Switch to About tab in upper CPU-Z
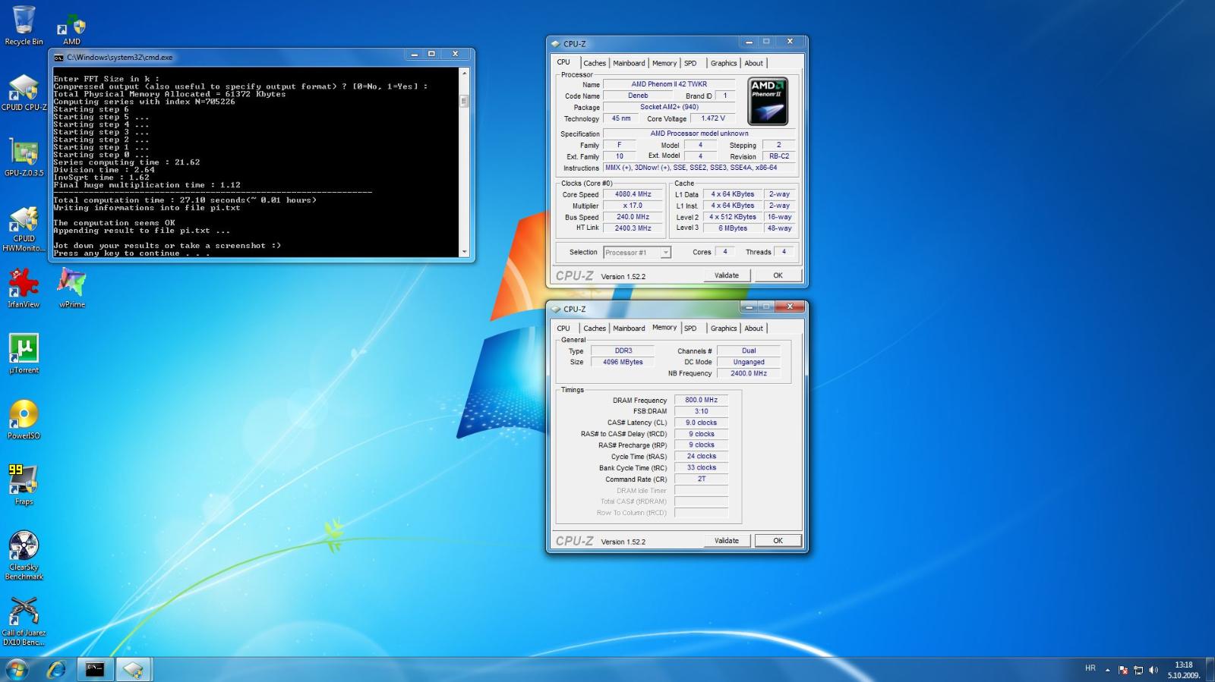The height and width of the screenshot is (682, 1215). 754,63
